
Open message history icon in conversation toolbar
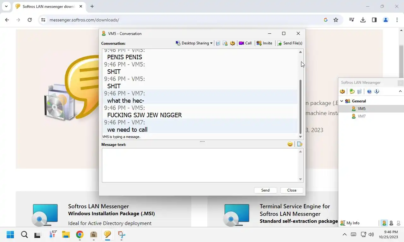point(218,43)
